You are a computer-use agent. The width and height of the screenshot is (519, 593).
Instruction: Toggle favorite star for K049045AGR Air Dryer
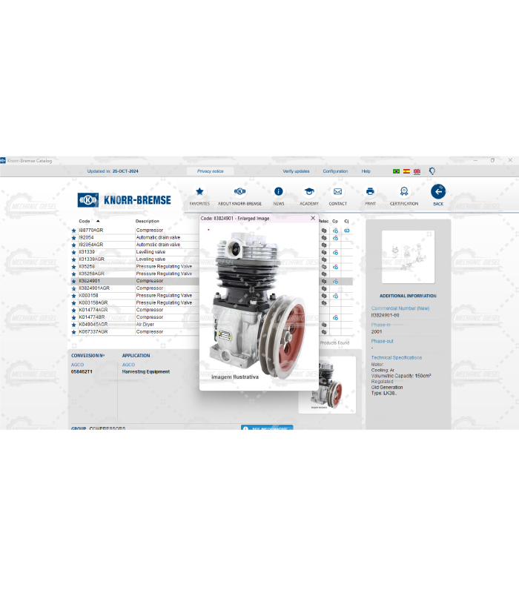tap(73, 325)
